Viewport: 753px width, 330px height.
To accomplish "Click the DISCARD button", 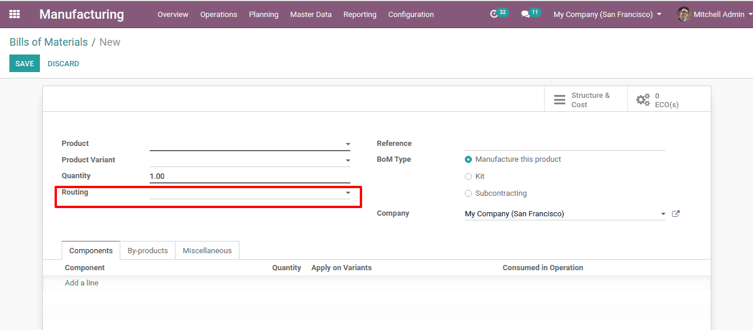I will [63, 63].
